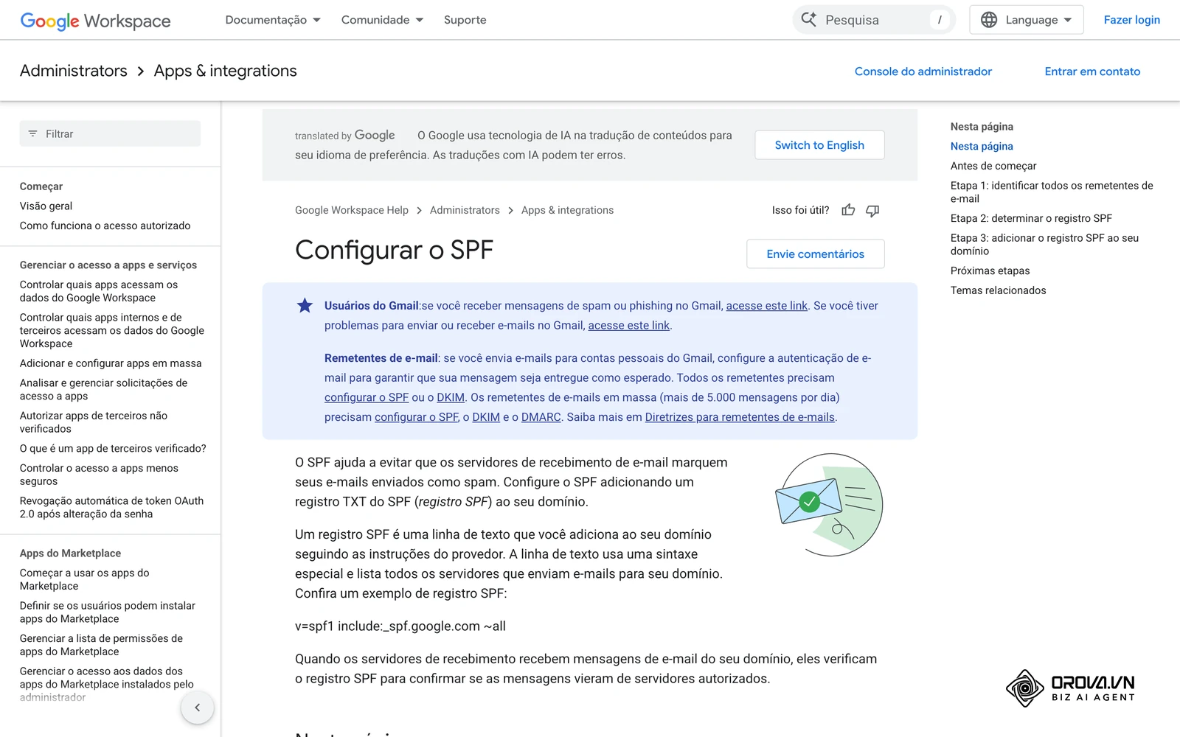This screenshot has height=737, width=1180.
Task: Click the Filtrar sidebar filter field
Action: pyautogui.click(x=110, y=133)
